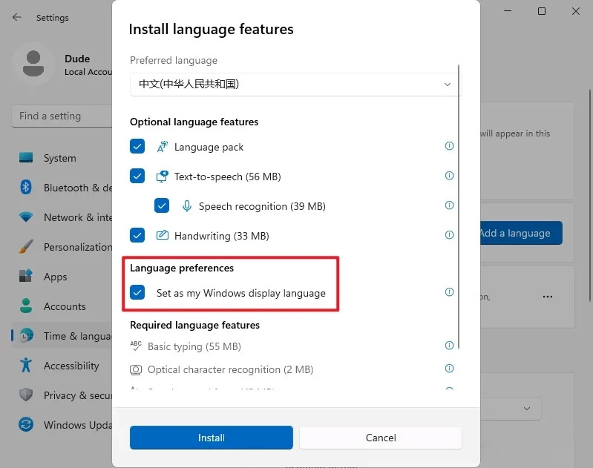
Task: Maximize the Settings window
Action: pos(542,11)
